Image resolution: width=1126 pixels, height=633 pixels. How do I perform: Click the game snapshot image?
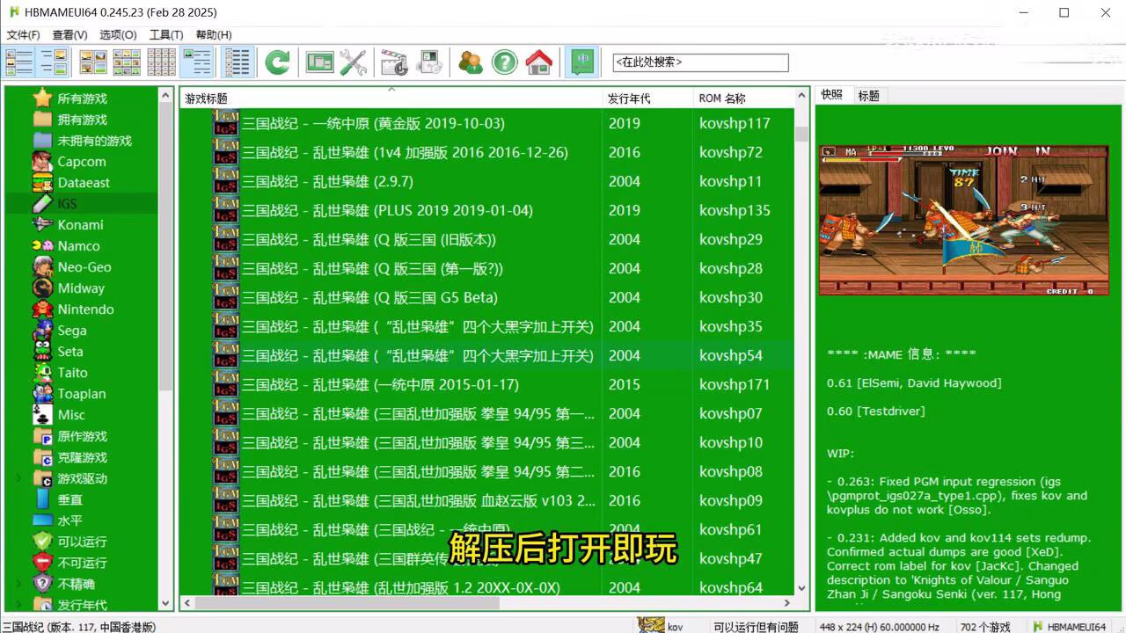pyautogui.click(x=963, y=220)
